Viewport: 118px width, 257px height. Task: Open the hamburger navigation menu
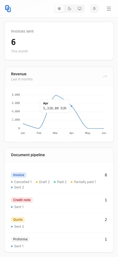tap(109, 9)
